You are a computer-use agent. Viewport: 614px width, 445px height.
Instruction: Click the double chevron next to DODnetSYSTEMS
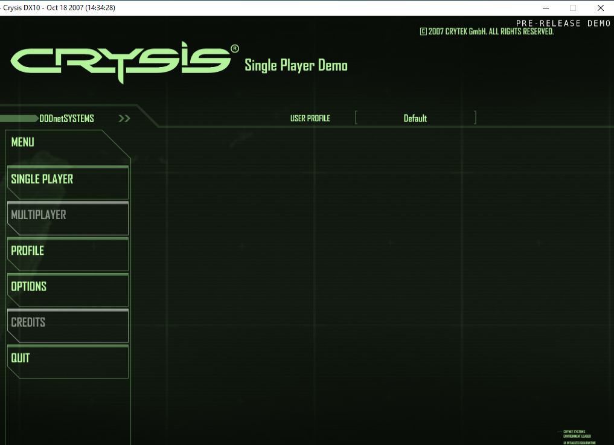tap(124, 118)
